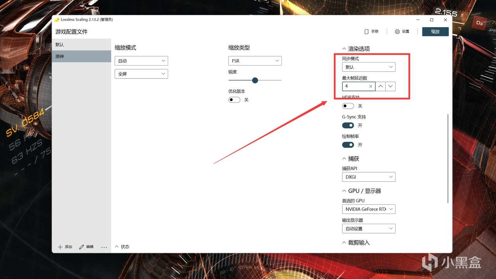Collapse the 捕获 section
Screen dimensions: 496x279
pos(351,159)
